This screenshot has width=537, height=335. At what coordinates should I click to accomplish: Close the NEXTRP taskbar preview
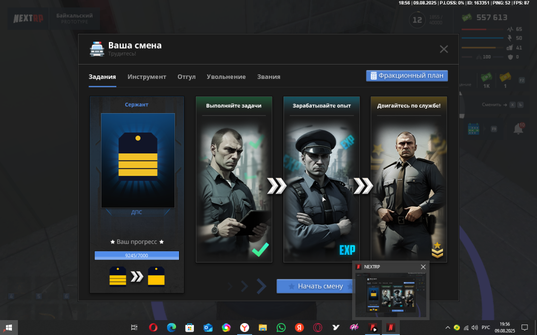[423, 267]
